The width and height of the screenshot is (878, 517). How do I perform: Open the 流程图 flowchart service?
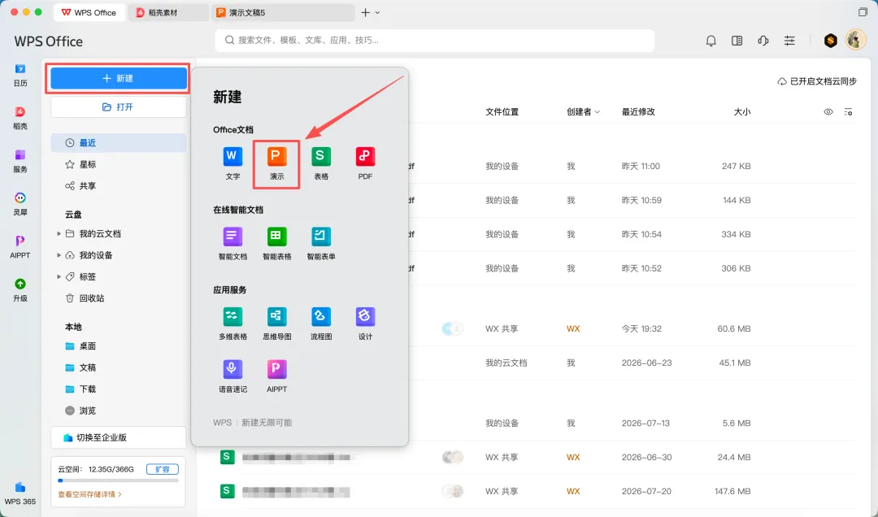[321, 324]
